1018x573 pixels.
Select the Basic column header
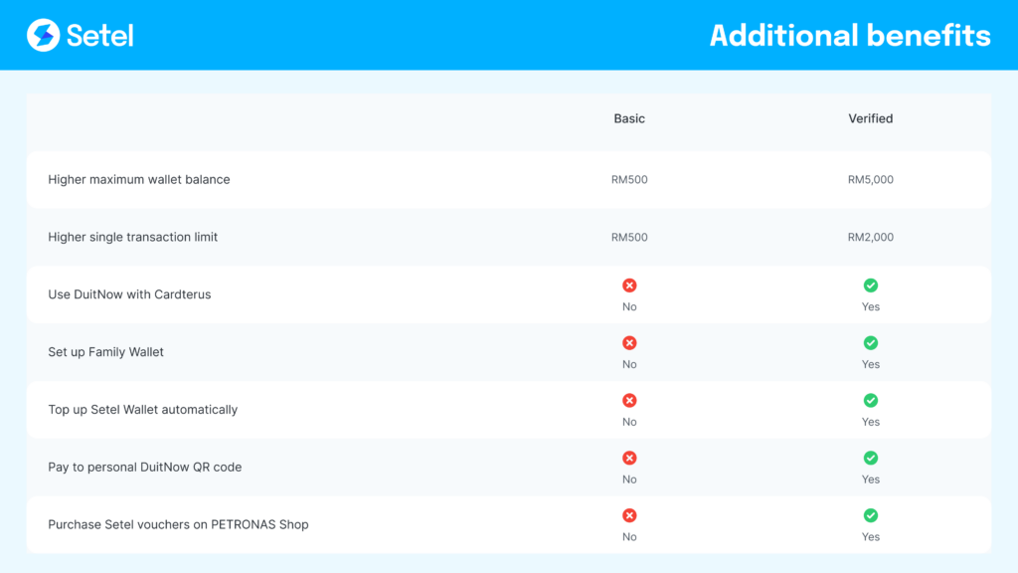point(629,118)
